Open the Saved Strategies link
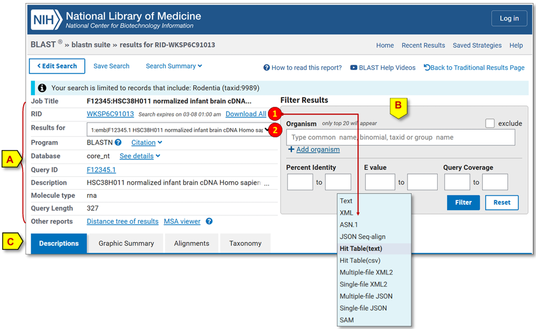 pyautogui.click(x=477, y=45)
